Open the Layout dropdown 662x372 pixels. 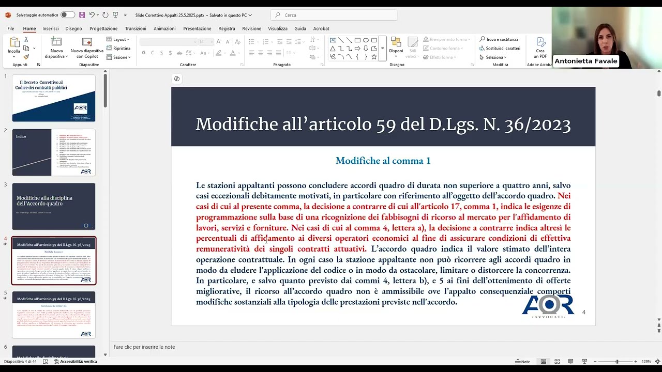118,40
